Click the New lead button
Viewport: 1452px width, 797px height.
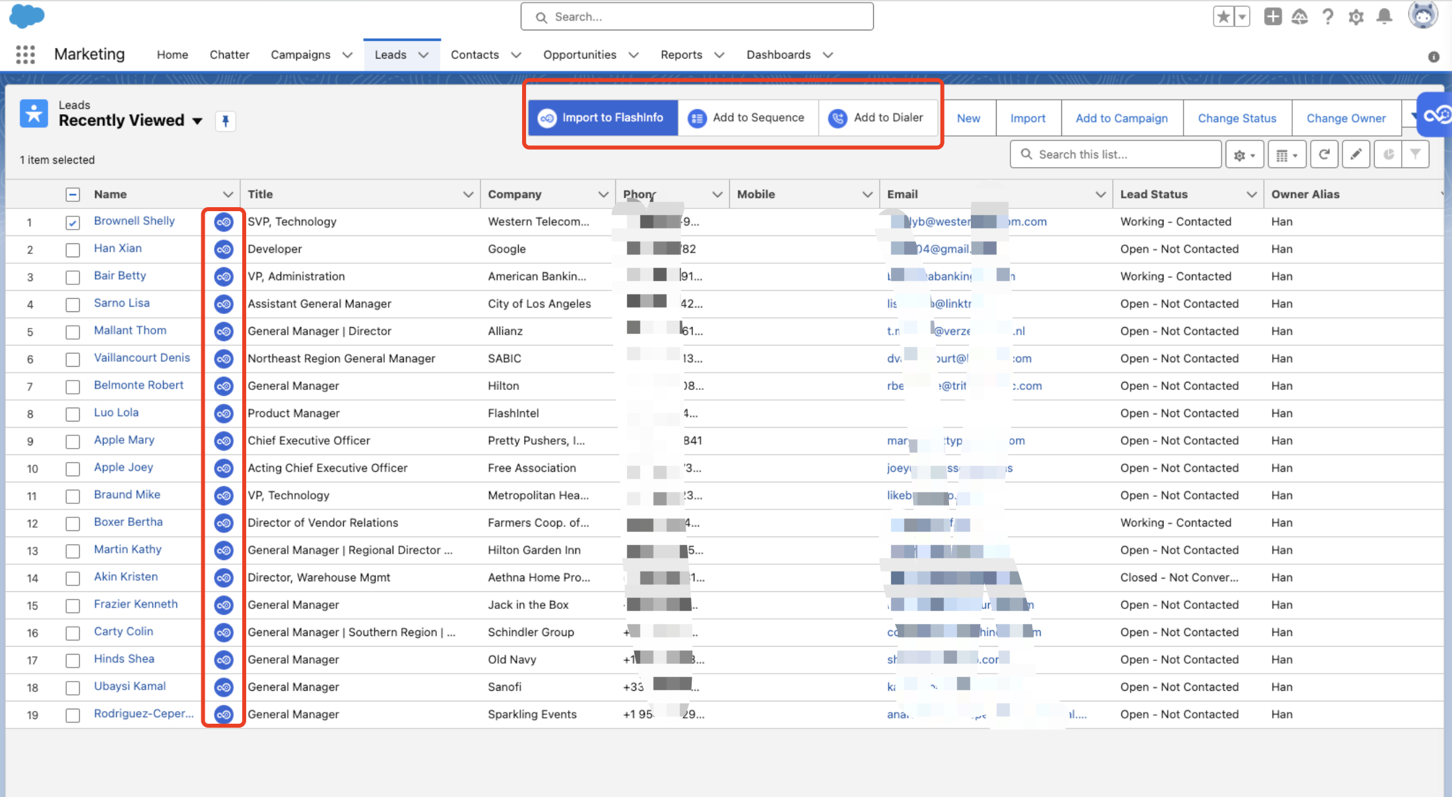(968, 118)
